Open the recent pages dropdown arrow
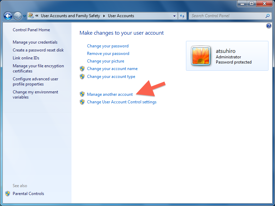Viewport: 275px width, 206px height. tap(24, 16)
